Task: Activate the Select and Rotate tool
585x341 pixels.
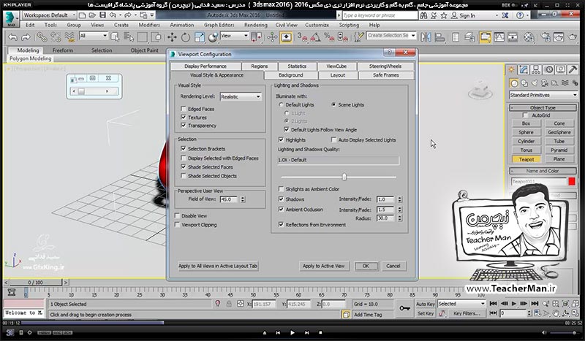Action: tap(186, 37)
